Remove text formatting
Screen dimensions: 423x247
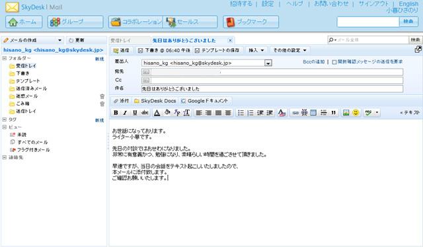tap(282, 113)
